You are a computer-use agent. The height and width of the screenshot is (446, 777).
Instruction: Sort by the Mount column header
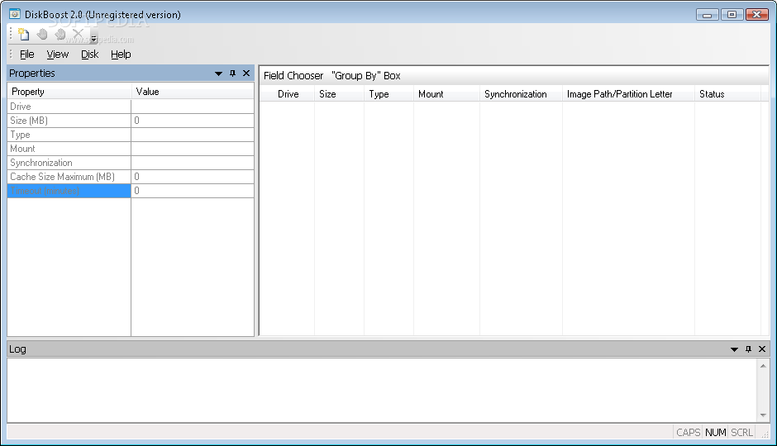point(446,94)
